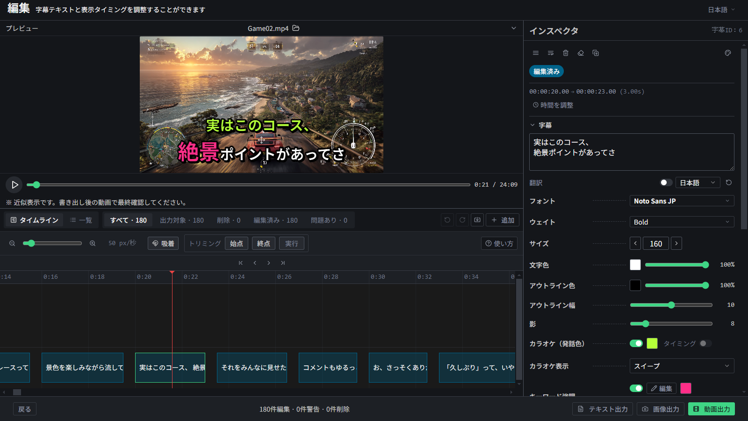This screenshot has width=748, height=421.
Task: Click the undo icon in the timeline toolbar
Action: coord(447,220)
